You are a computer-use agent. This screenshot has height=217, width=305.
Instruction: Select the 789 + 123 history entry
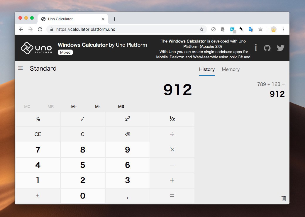(x=271, y=90)
